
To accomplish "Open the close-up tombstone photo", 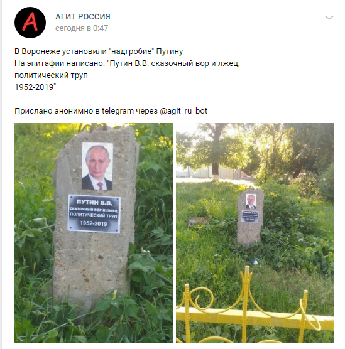I will click(94, 233).
